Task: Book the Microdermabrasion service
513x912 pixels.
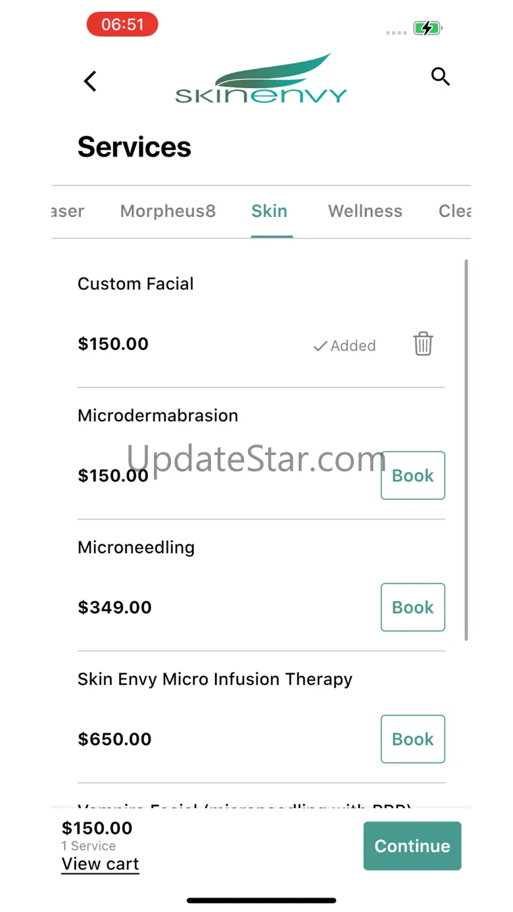Action: point(412,475)
